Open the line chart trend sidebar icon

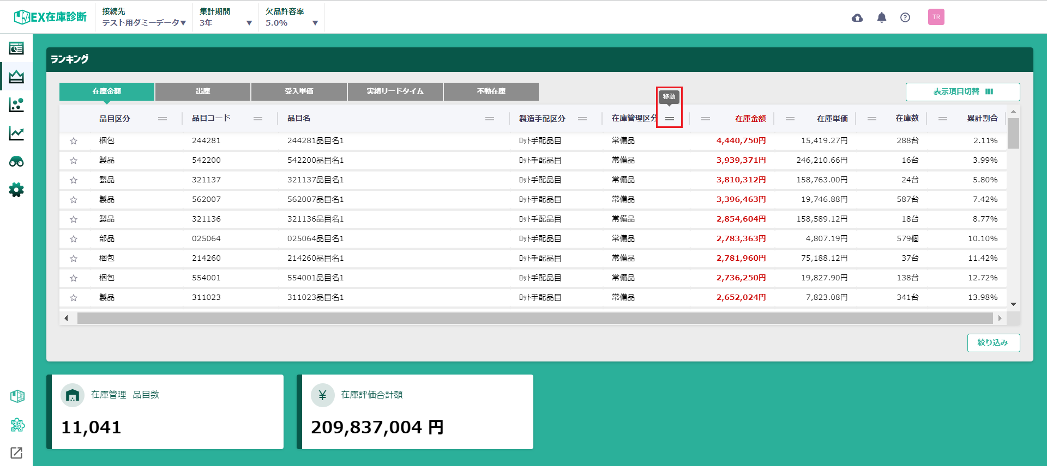click(16, 133)
